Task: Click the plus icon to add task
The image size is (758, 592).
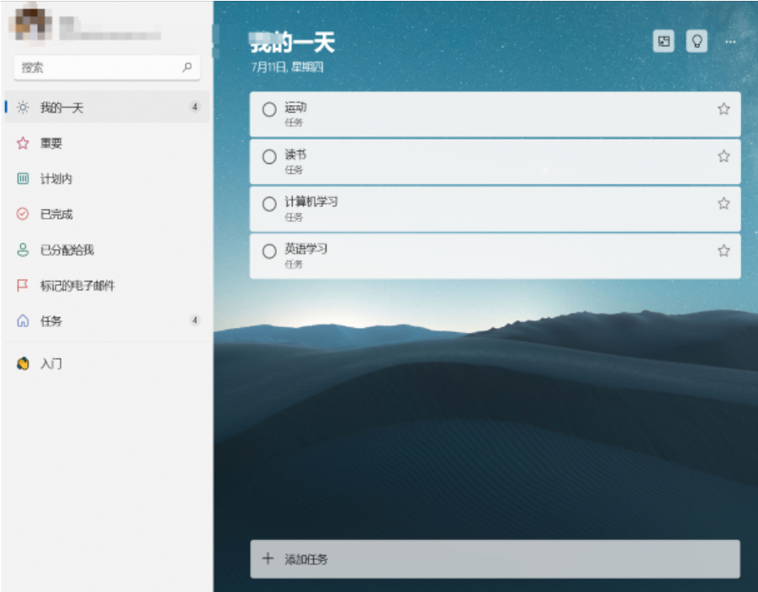Action: click(x=268, y=558)
